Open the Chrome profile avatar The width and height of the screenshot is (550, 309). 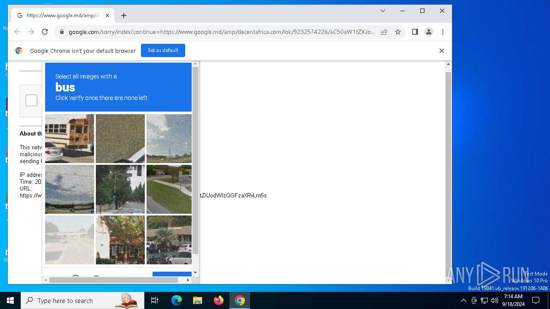tap(429, 32)
